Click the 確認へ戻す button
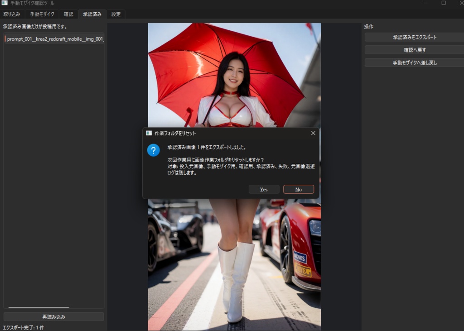The image size is (464, 331). pos(415,50)
